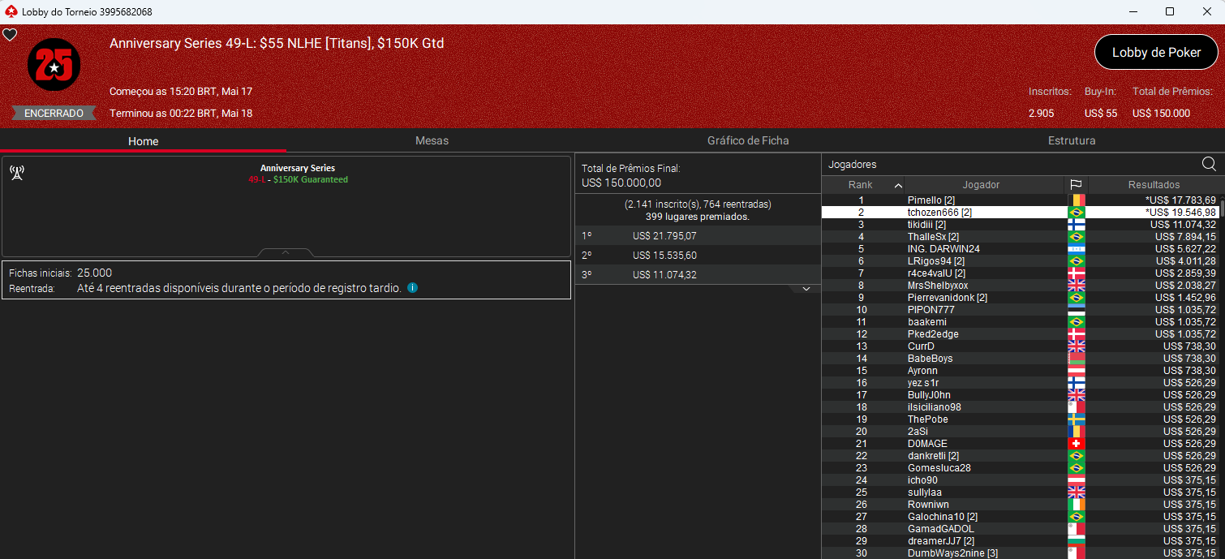Click the reentry info icon

tap(412, 288)
